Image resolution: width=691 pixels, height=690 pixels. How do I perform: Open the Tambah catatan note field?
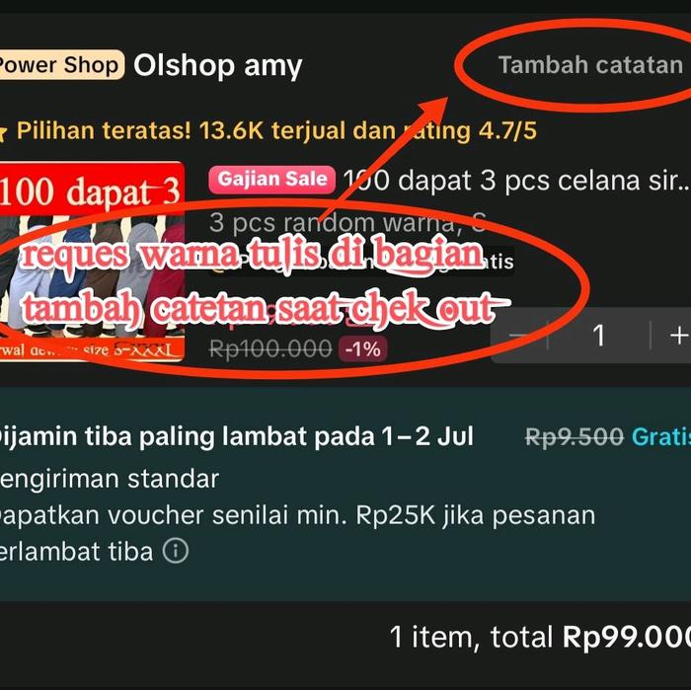point(590,65)
